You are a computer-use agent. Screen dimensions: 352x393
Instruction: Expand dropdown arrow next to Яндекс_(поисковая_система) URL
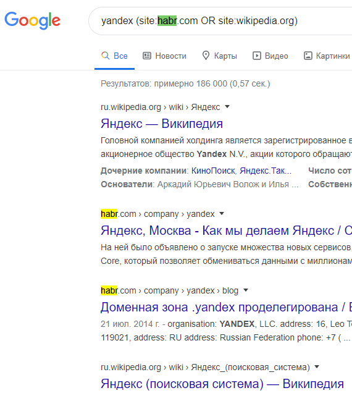click(317, 367)
